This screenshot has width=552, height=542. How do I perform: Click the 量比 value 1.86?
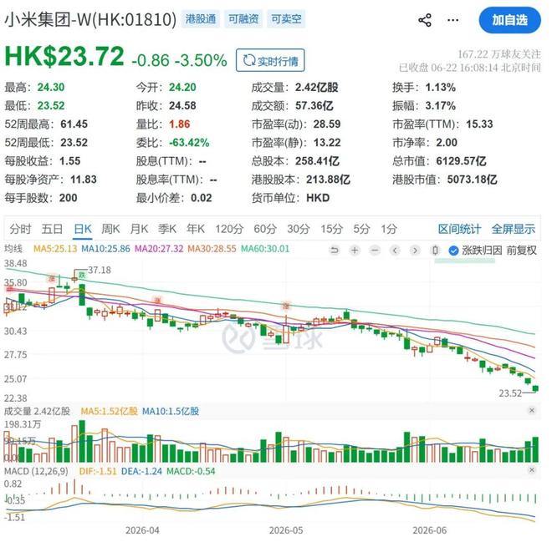[180, 124]
